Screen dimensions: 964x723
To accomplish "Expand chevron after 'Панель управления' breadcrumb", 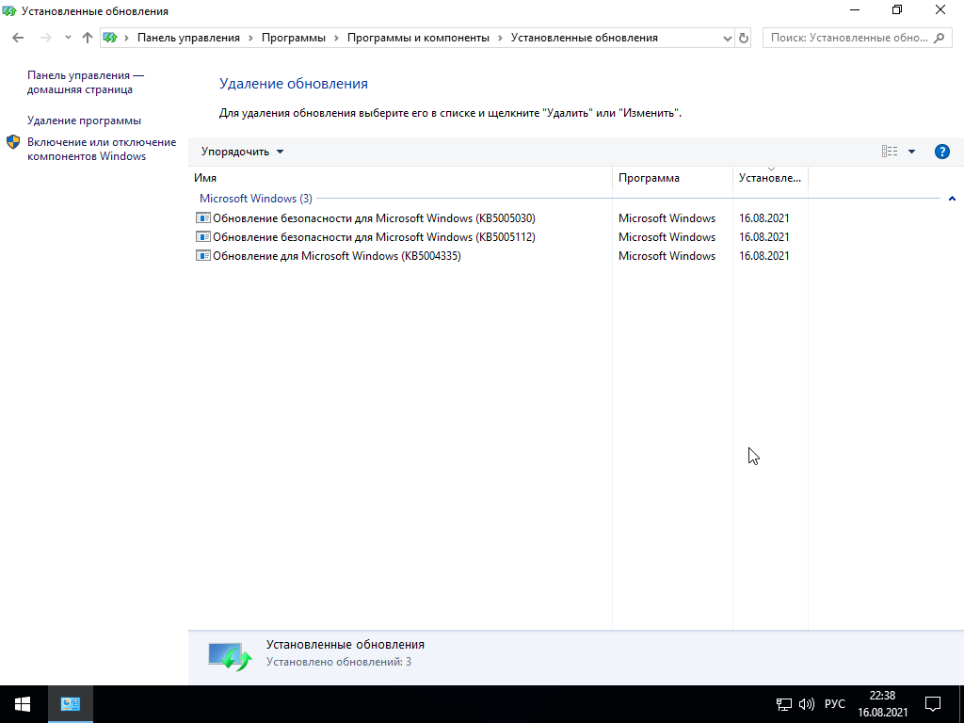I will click(250, 38).
